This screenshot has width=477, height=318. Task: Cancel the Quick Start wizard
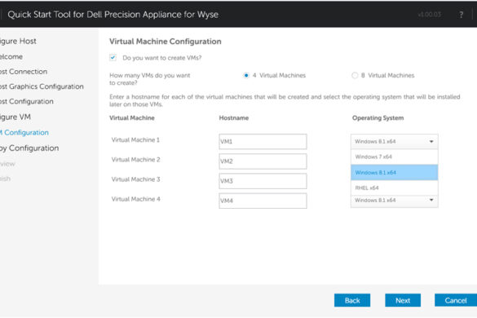[x=456, y=300]
